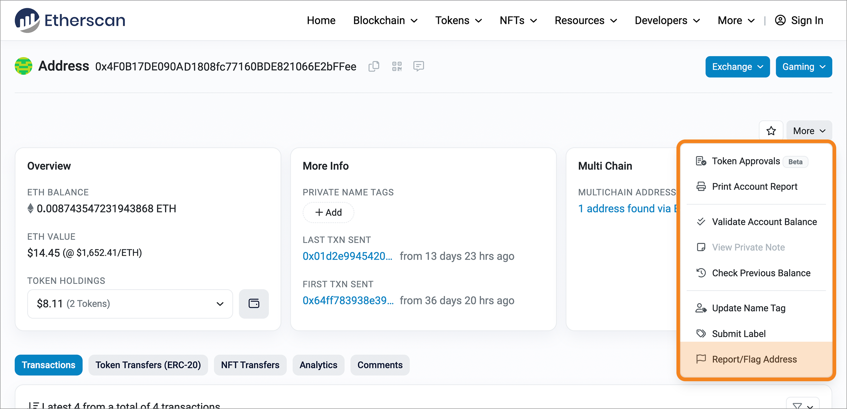847x409 pixels.
Task: Switch to the Transactions tab
Action: 48,365
